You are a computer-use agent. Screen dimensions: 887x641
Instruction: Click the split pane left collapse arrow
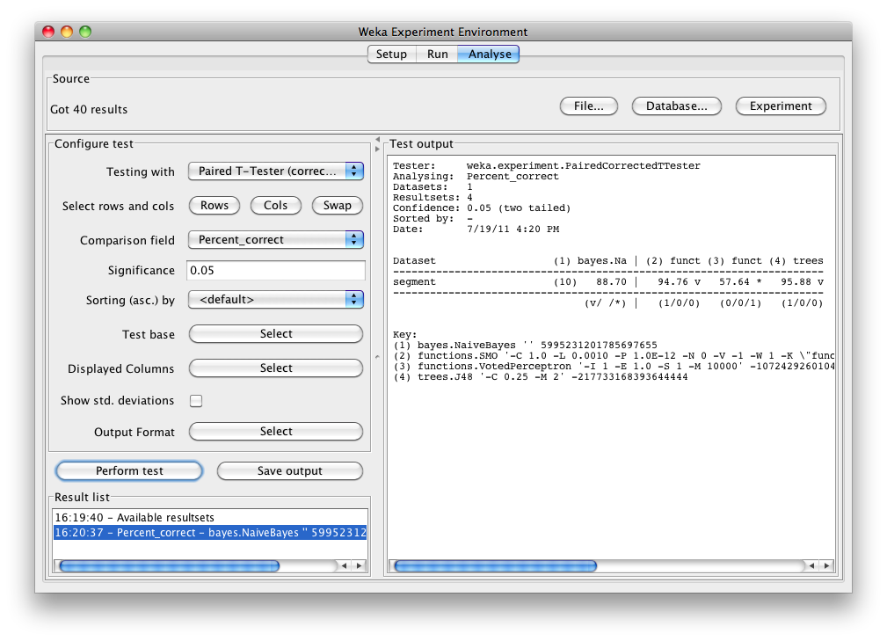(377, 139)
